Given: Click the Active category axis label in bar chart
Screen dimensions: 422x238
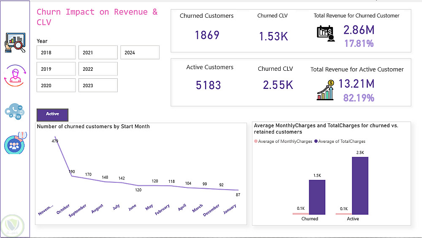Looking at the screenshot, I should click(x=353, y=219).
